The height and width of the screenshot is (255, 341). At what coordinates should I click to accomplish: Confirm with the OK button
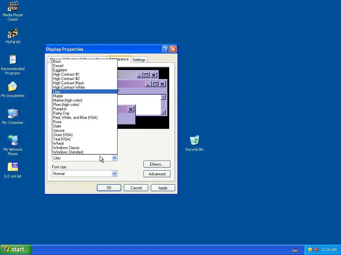(109, 188)
